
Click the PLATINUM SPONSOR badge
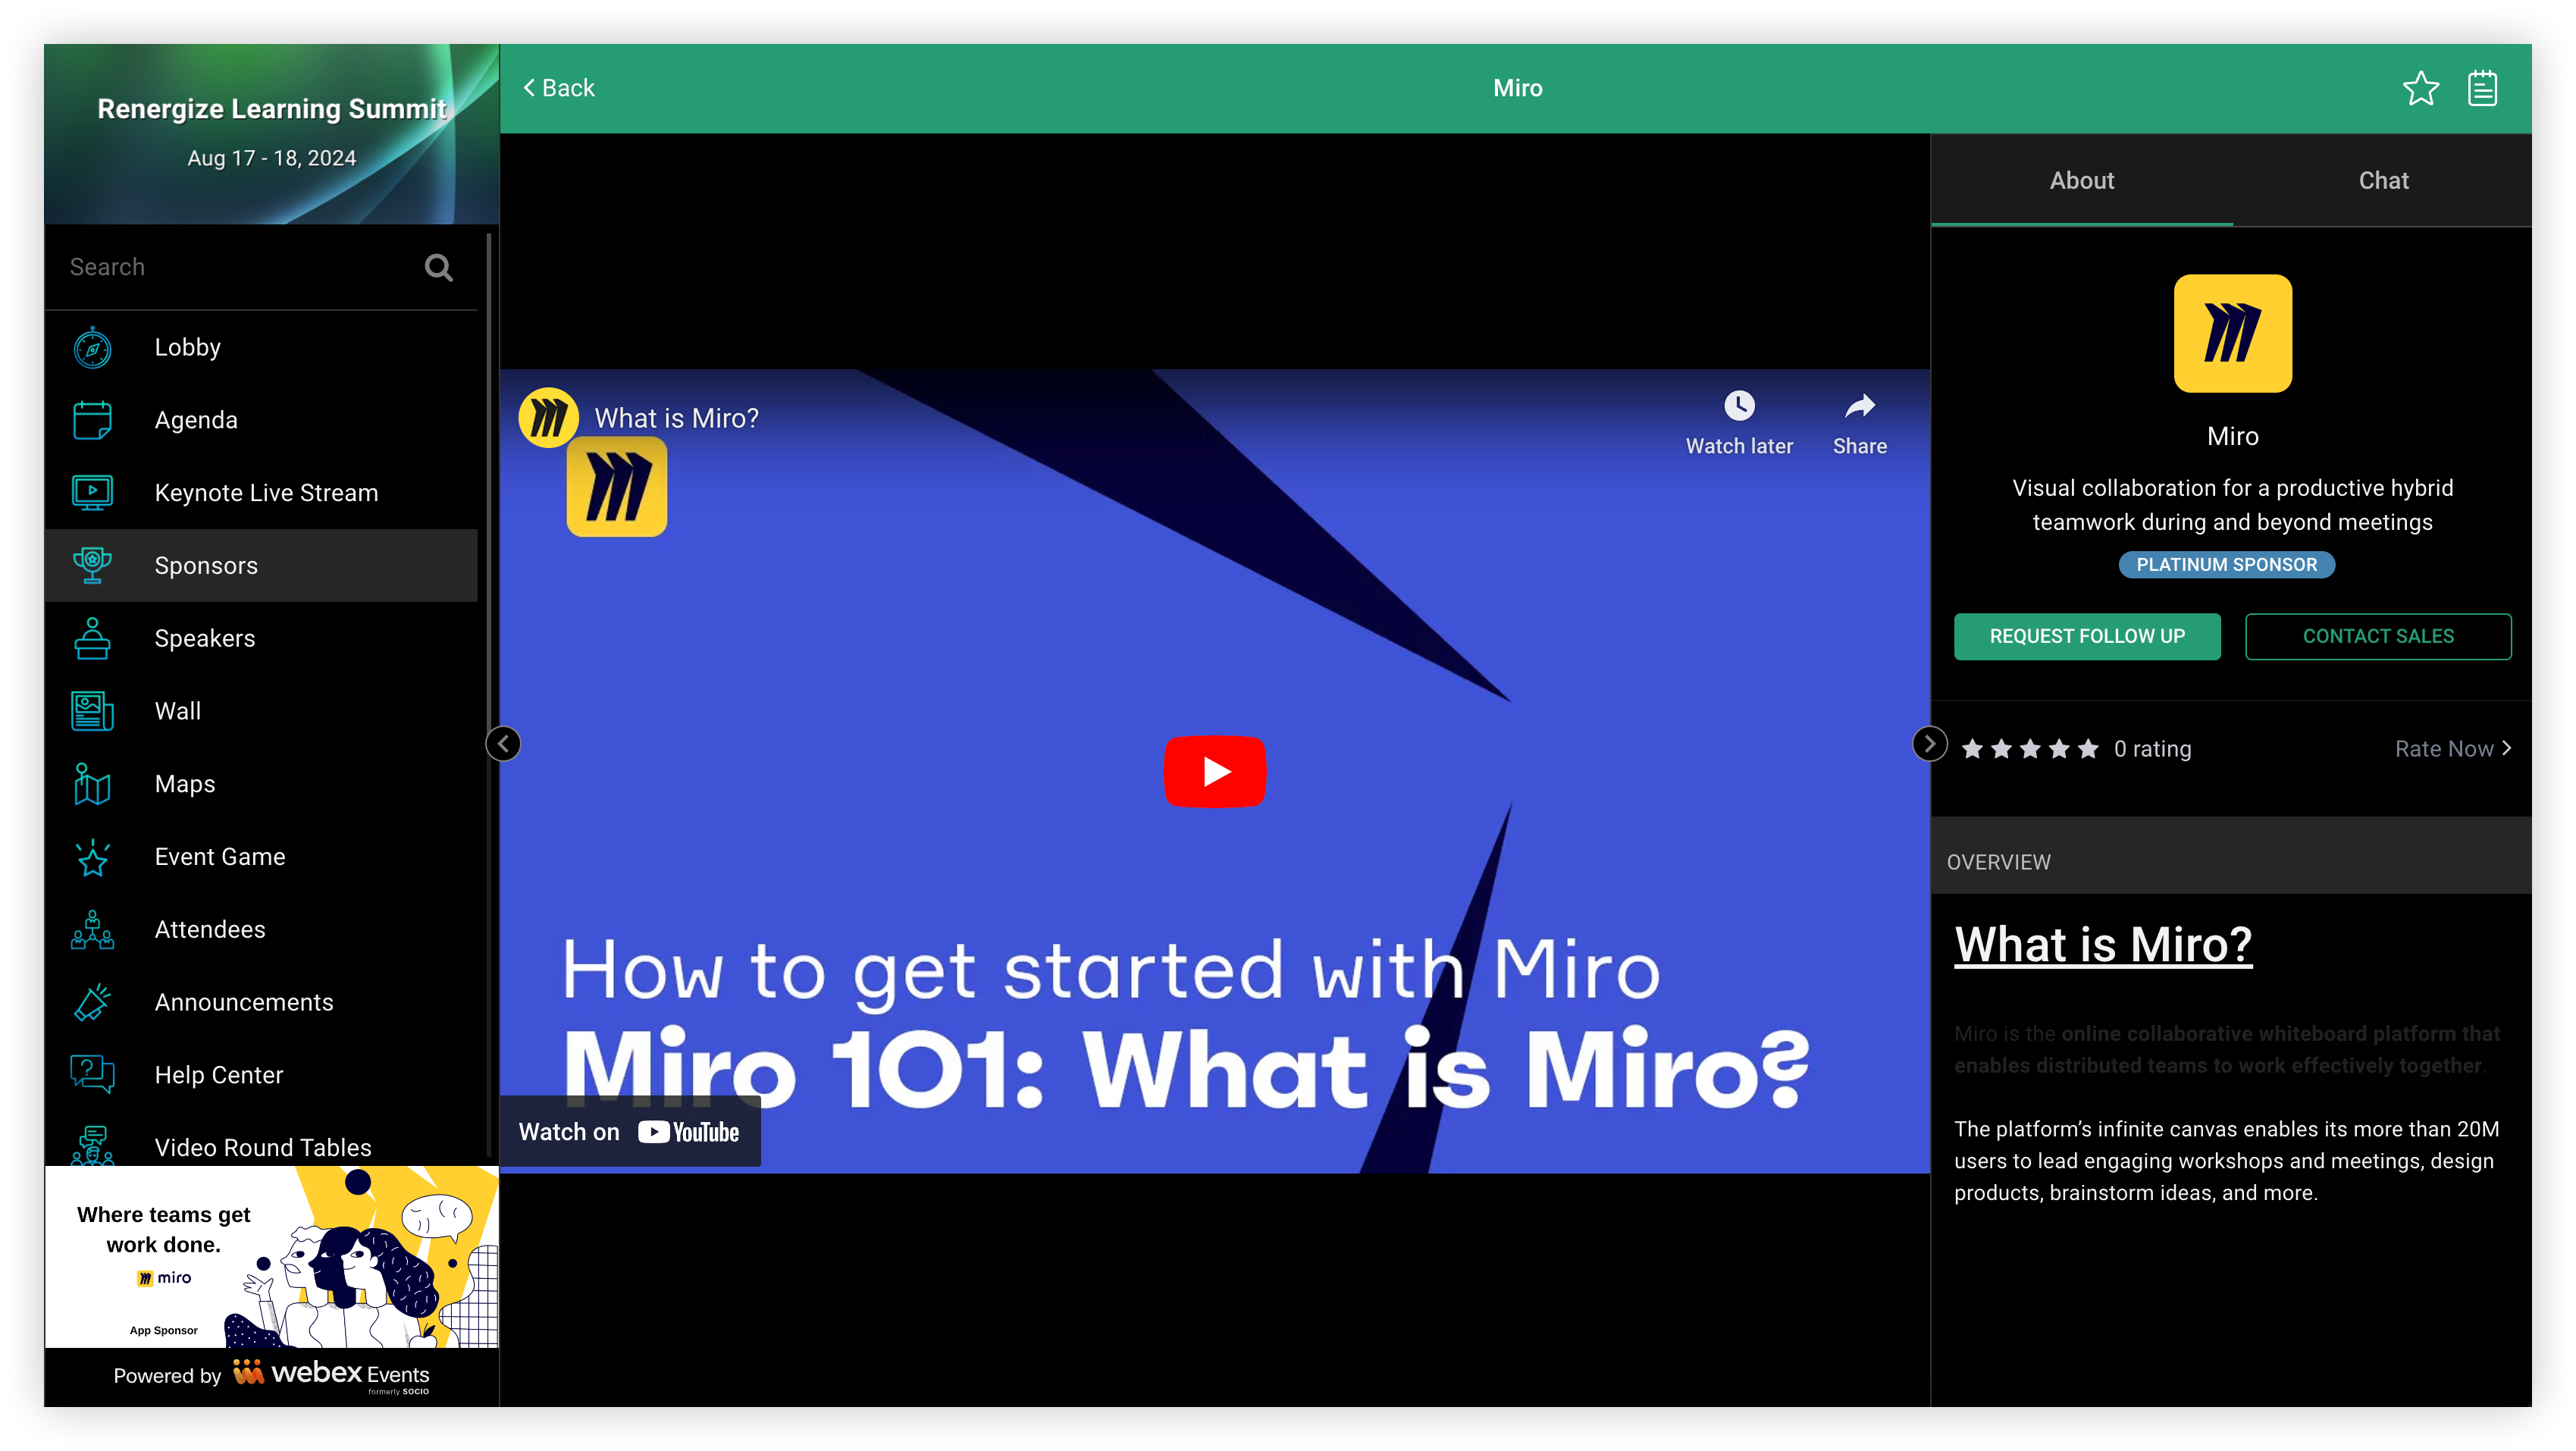pos(2226,564)
